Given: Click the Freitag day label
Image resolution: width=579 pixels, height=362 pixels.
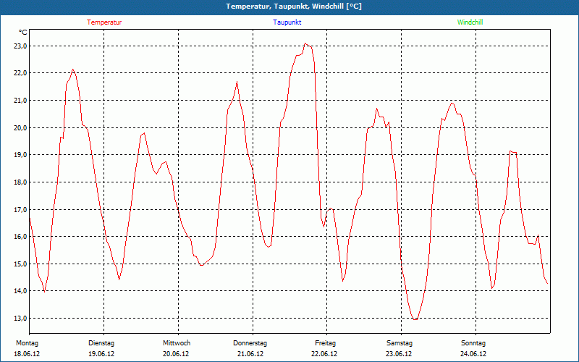Looking at the screenshot, I should pos(325,343).
